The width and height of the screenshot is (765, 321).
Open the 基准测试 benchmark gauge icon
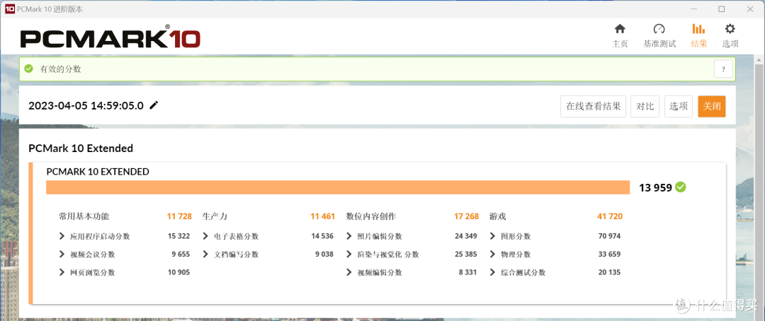(659, 29)
